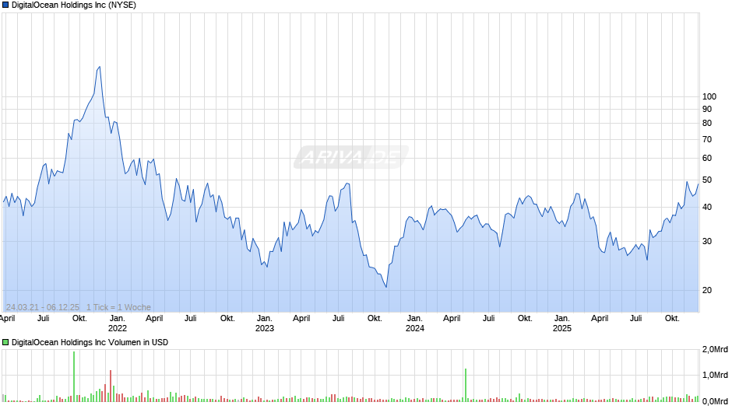This screenshot has width=732, height=409.
Task: Click the tall green volume spike in 2024
Action: [x=466, y=385]
